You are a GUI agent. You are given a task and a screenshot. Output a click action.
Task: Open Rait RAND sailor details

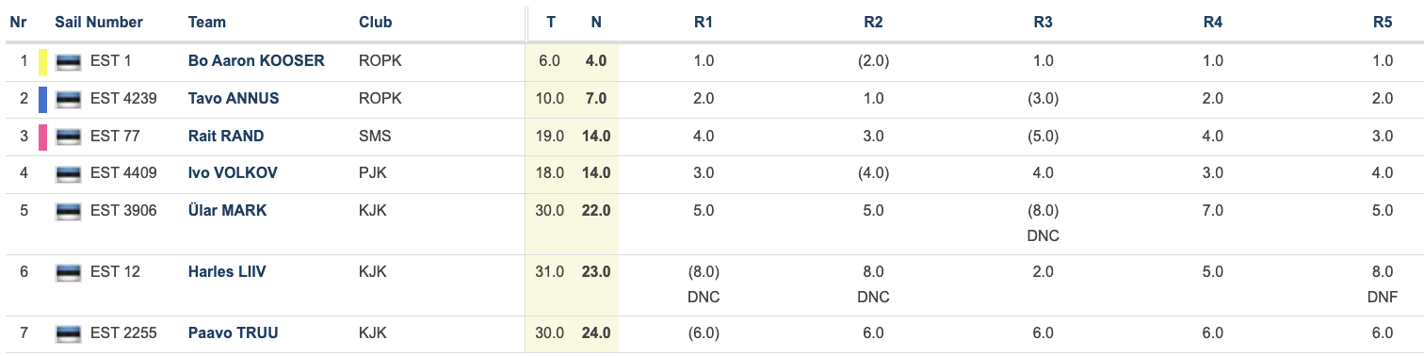click(x=226, y=137)
